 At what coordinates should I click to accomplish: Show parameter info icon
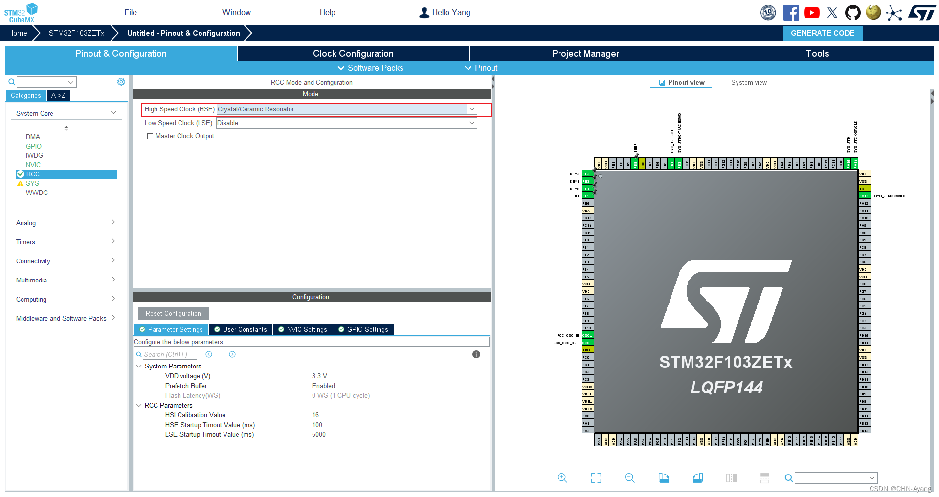coord(476,354)
